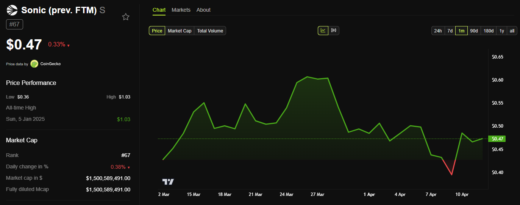This screenshot has width=520, height=205.
Task: Set chart range to 1m
Action: click(461, 31)
